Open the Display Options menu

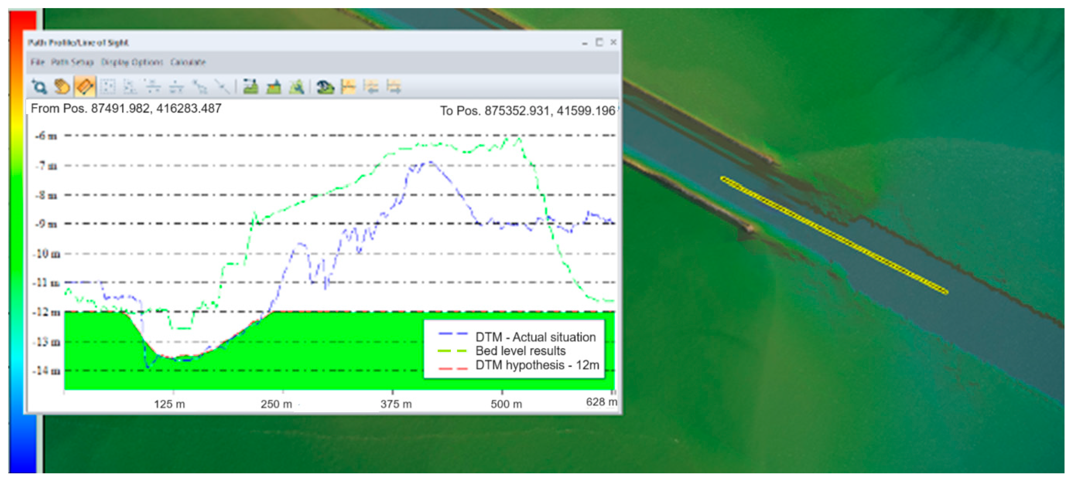coord(132,63)
